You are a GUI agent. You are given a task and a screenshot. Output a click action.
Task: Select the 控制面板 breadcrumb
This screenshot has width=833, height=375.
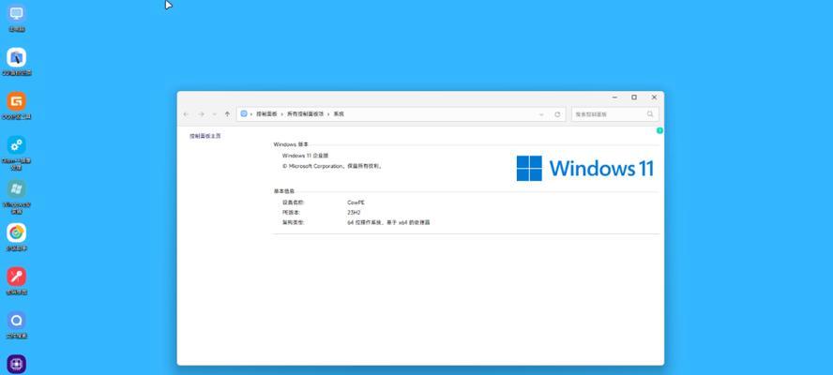tap(266, 114)
